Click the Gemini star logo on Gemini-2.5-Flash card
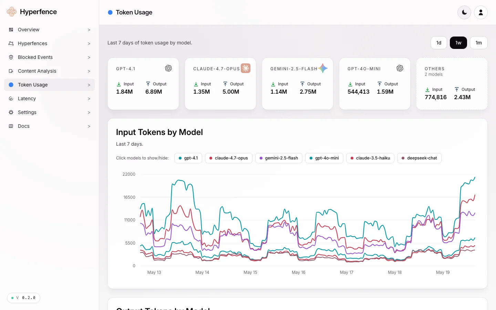The width and height of the screenshot is (496, 310). coord(323,68)
